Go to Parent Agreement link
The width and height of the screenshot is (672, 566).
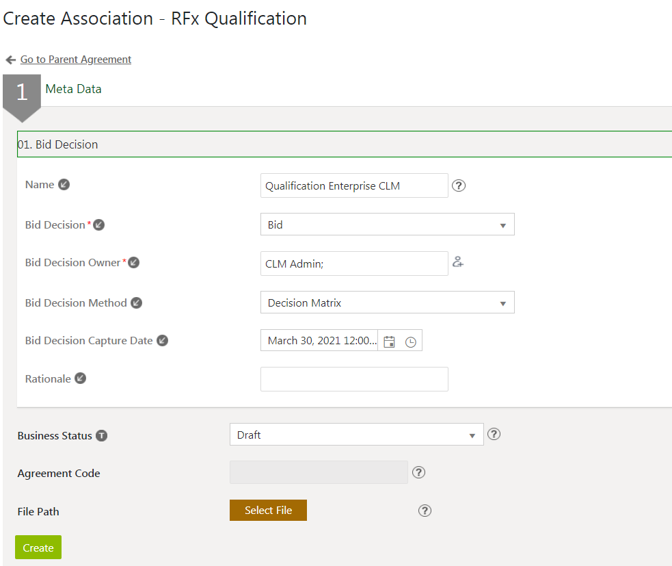tap(75, 60)
